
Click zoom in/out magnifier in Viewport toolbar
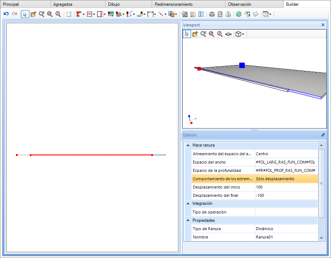pyautogui.click(x=203, y=34)
